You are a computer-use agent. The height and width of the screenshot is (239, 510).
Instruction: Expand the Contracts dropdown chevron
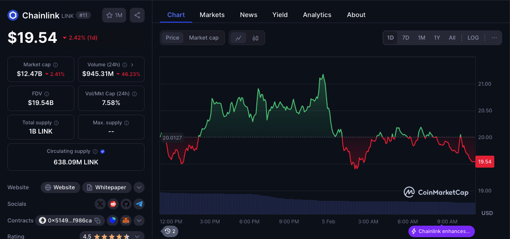(139, 221)
